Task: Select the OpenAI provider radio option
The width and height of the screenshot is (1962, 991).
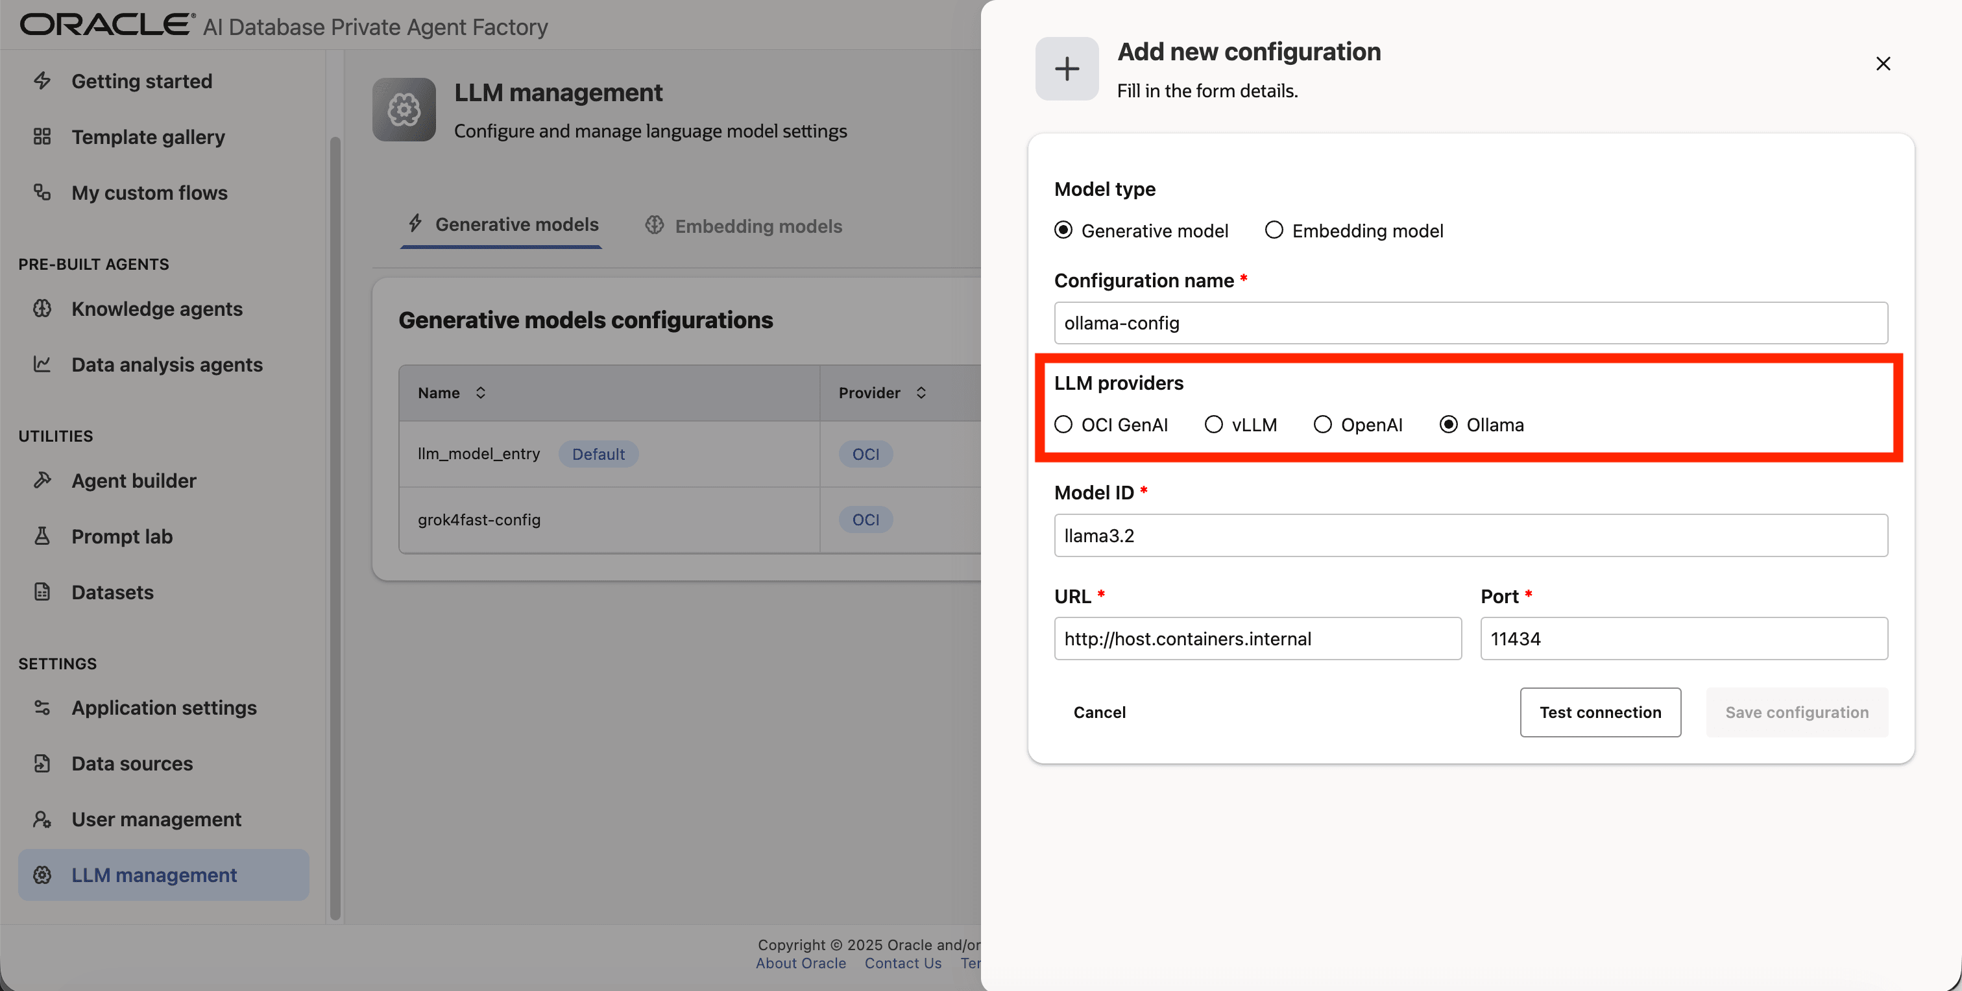Action: pos(1322,424)
